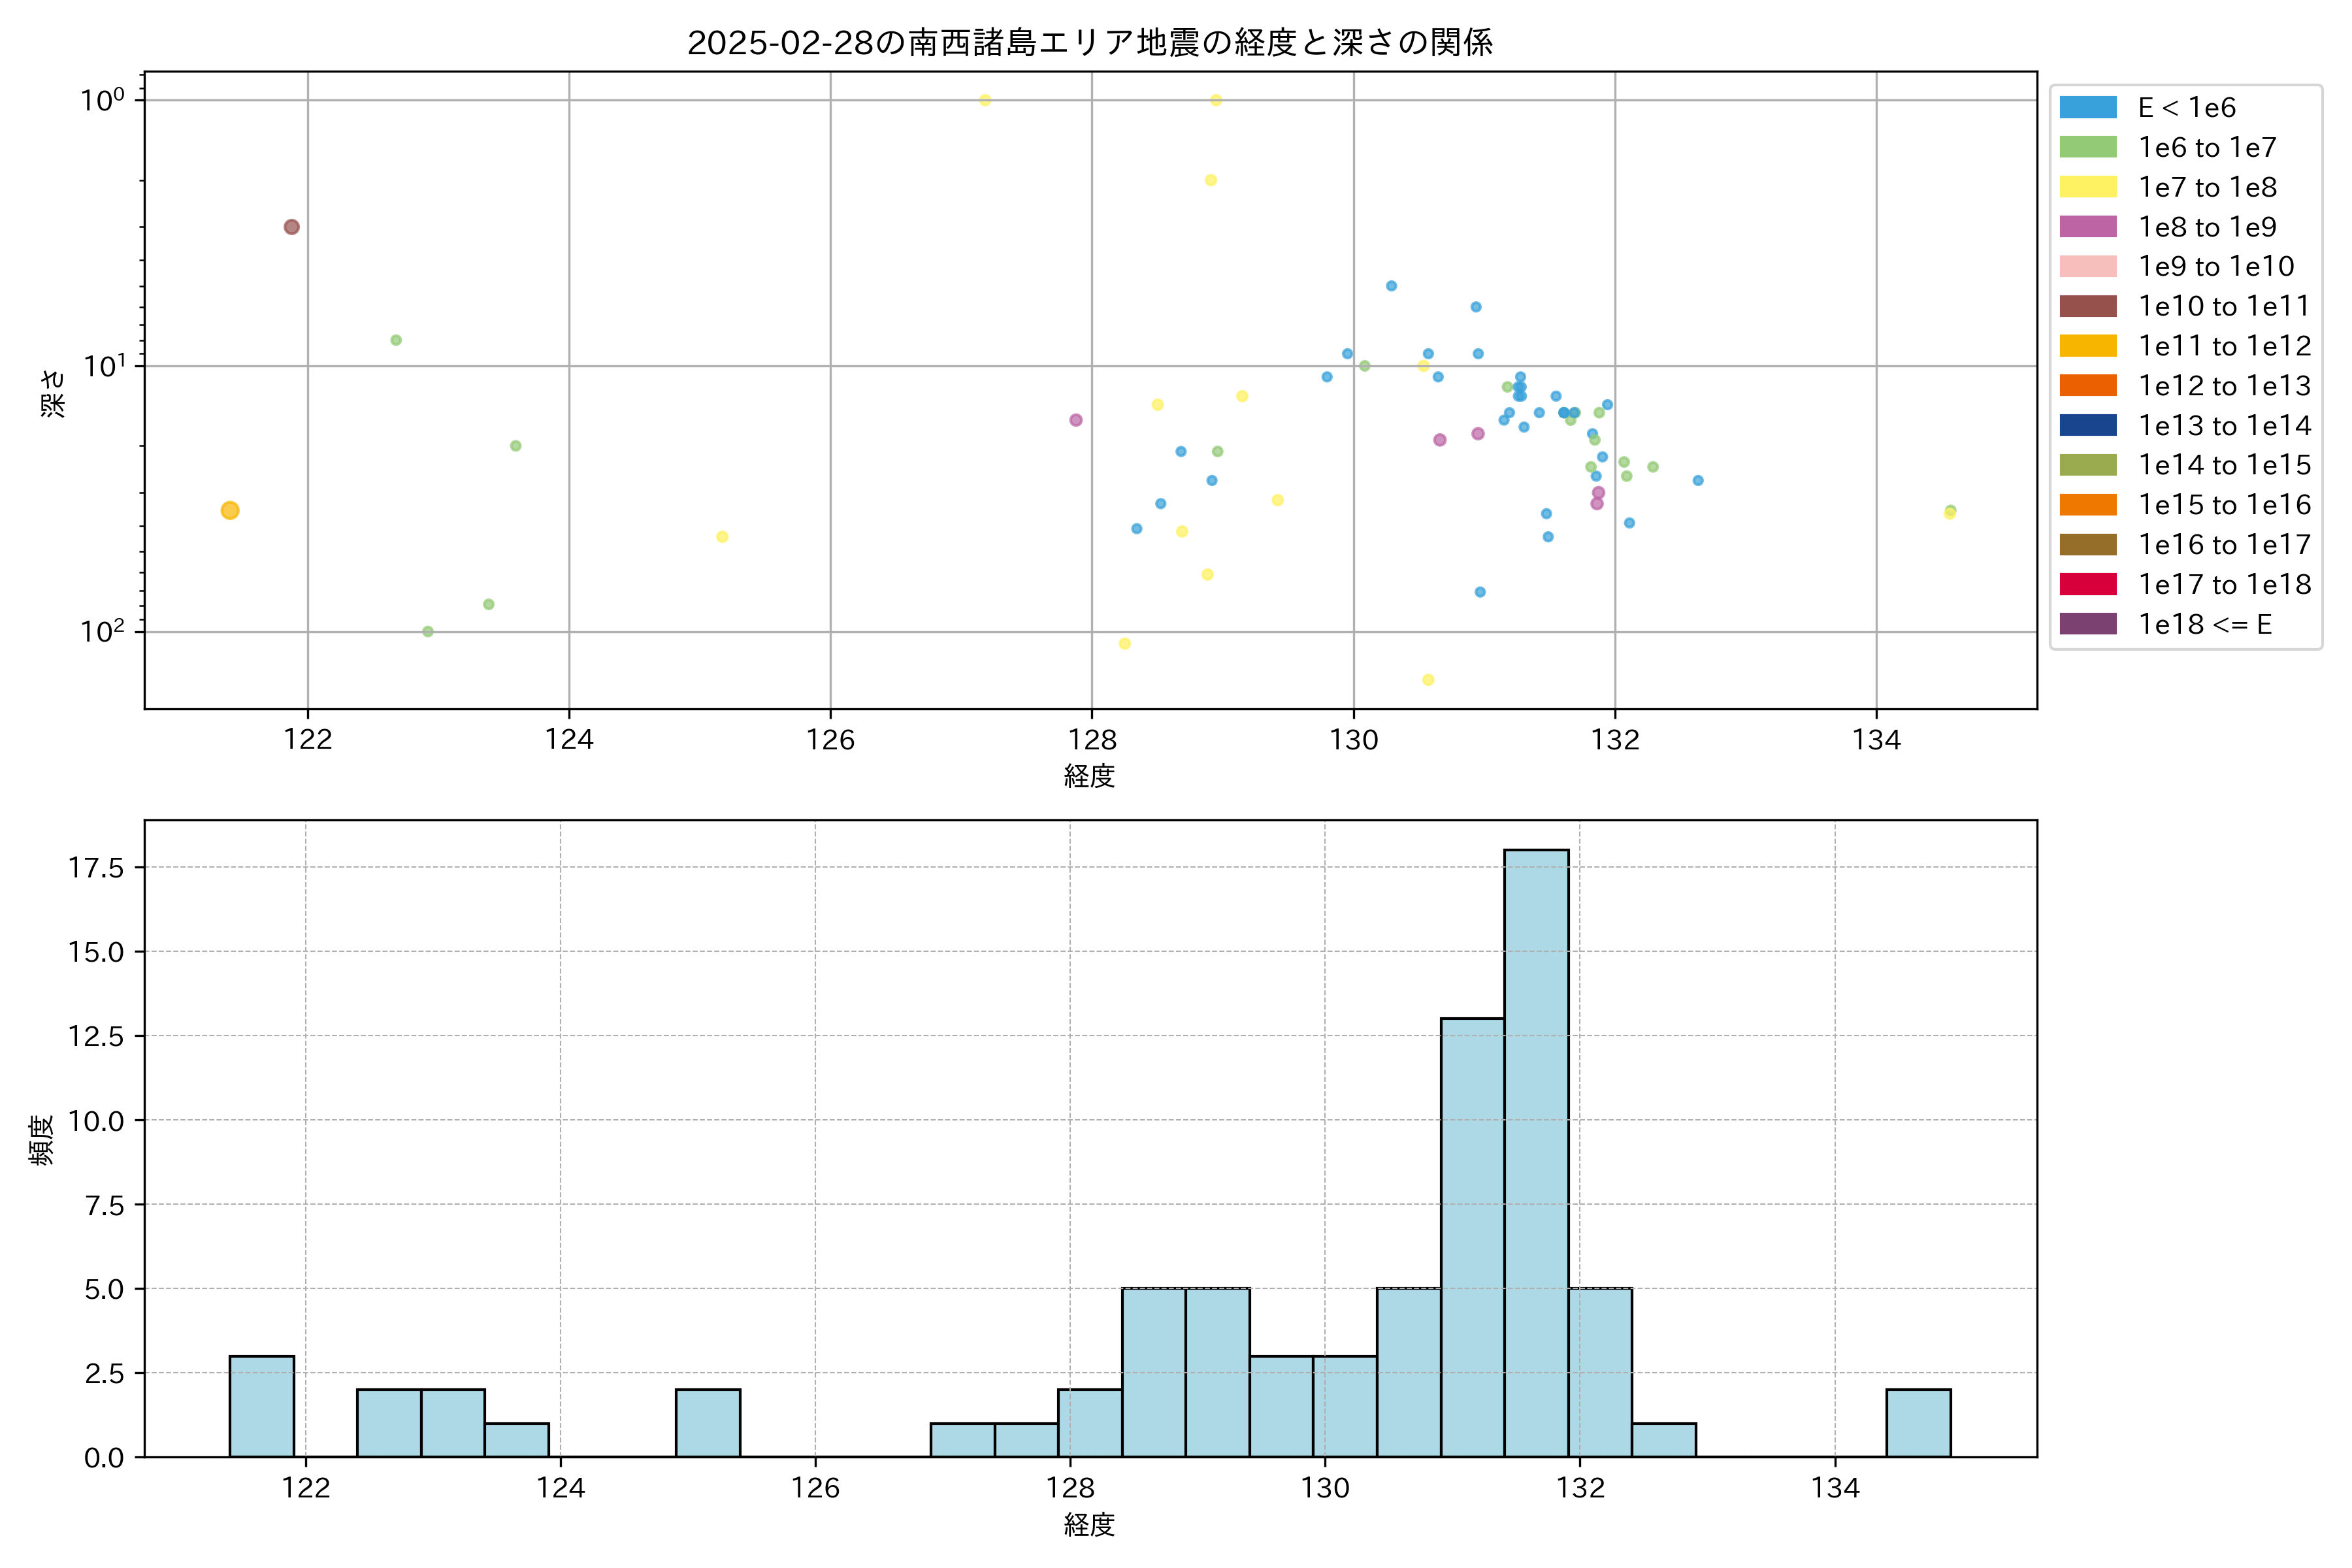Click the histogram bar reaching 13
This screenshot has width=2352, height=1568.
click(1472, 1237)
